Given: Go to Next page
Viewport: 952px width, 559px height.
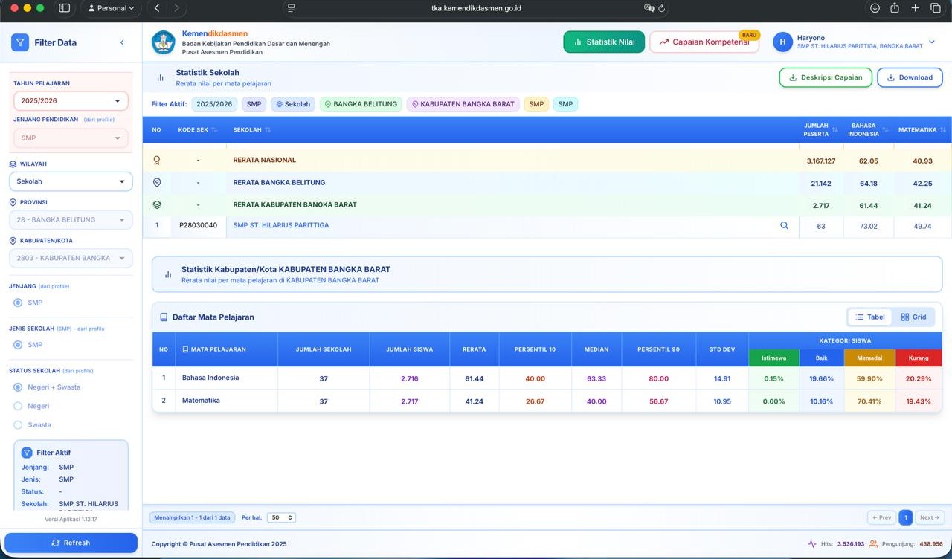Looking at the screenshot, I should click(930, 517).
